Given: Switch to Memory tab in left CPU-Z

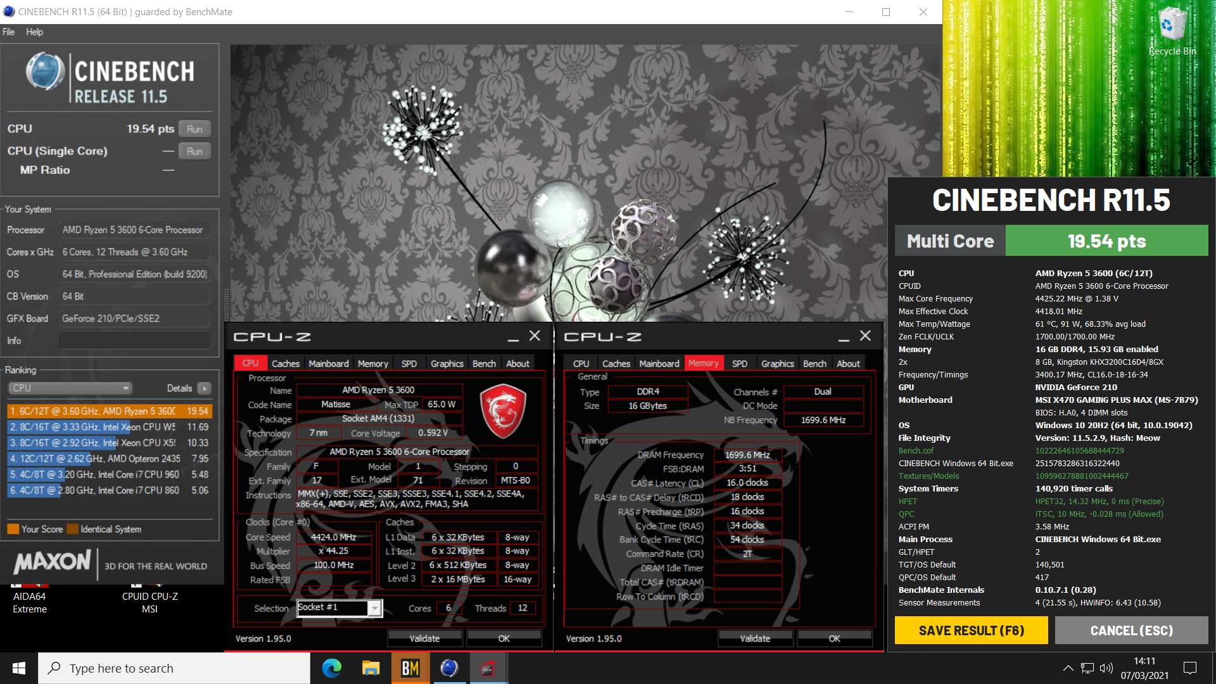Looking at the screenshot, I should (x=373, y=364).
